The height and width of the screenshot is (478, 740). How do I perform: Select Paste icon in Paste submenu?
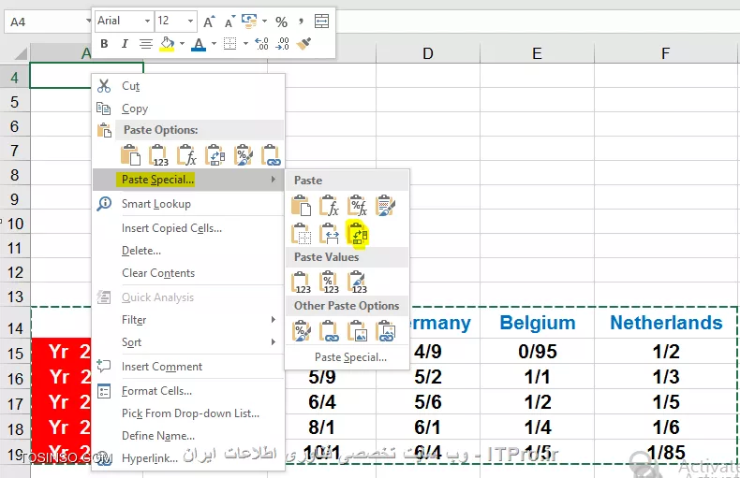coord(301,206)
